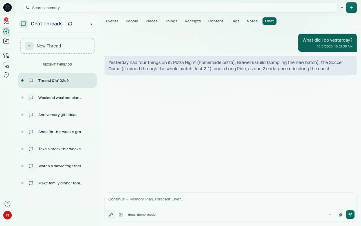Viewport: 361px width, 226px height.
Task: Open the Watch a movie together thread
Action: tap(57, 166)
